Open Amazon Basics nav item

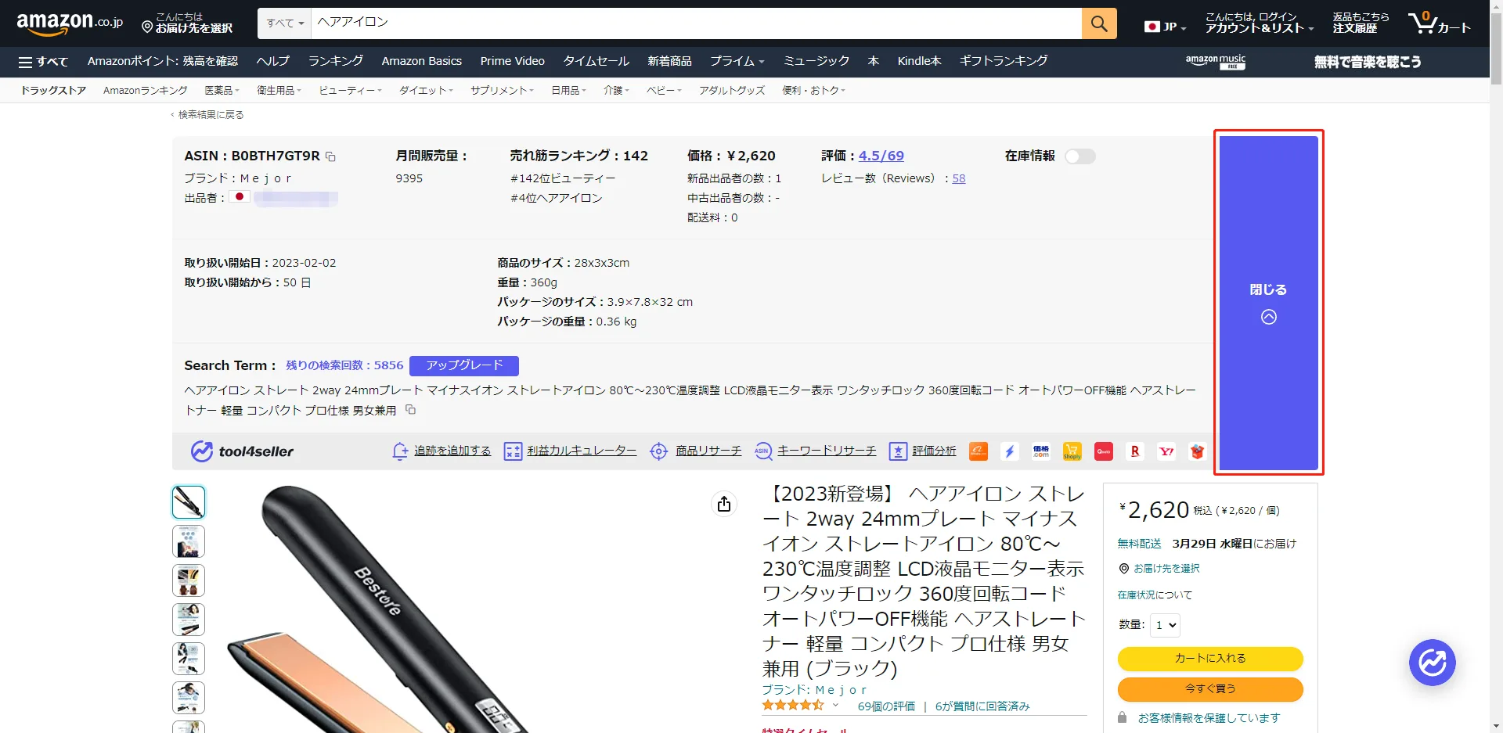(x=422, y=61)
